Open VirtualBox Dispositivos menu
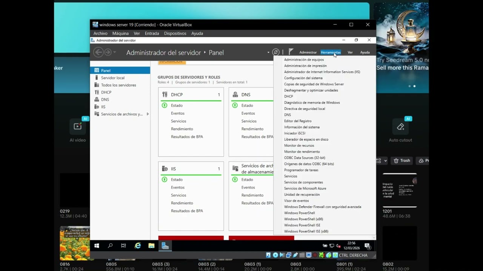The image size is (483, 271). coord(175,33)
